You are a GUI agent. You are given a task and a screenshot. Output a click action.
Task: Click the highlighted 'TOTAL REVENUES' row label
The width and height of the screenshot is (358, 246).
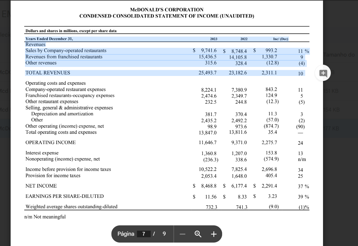click(x=48, y=73)
